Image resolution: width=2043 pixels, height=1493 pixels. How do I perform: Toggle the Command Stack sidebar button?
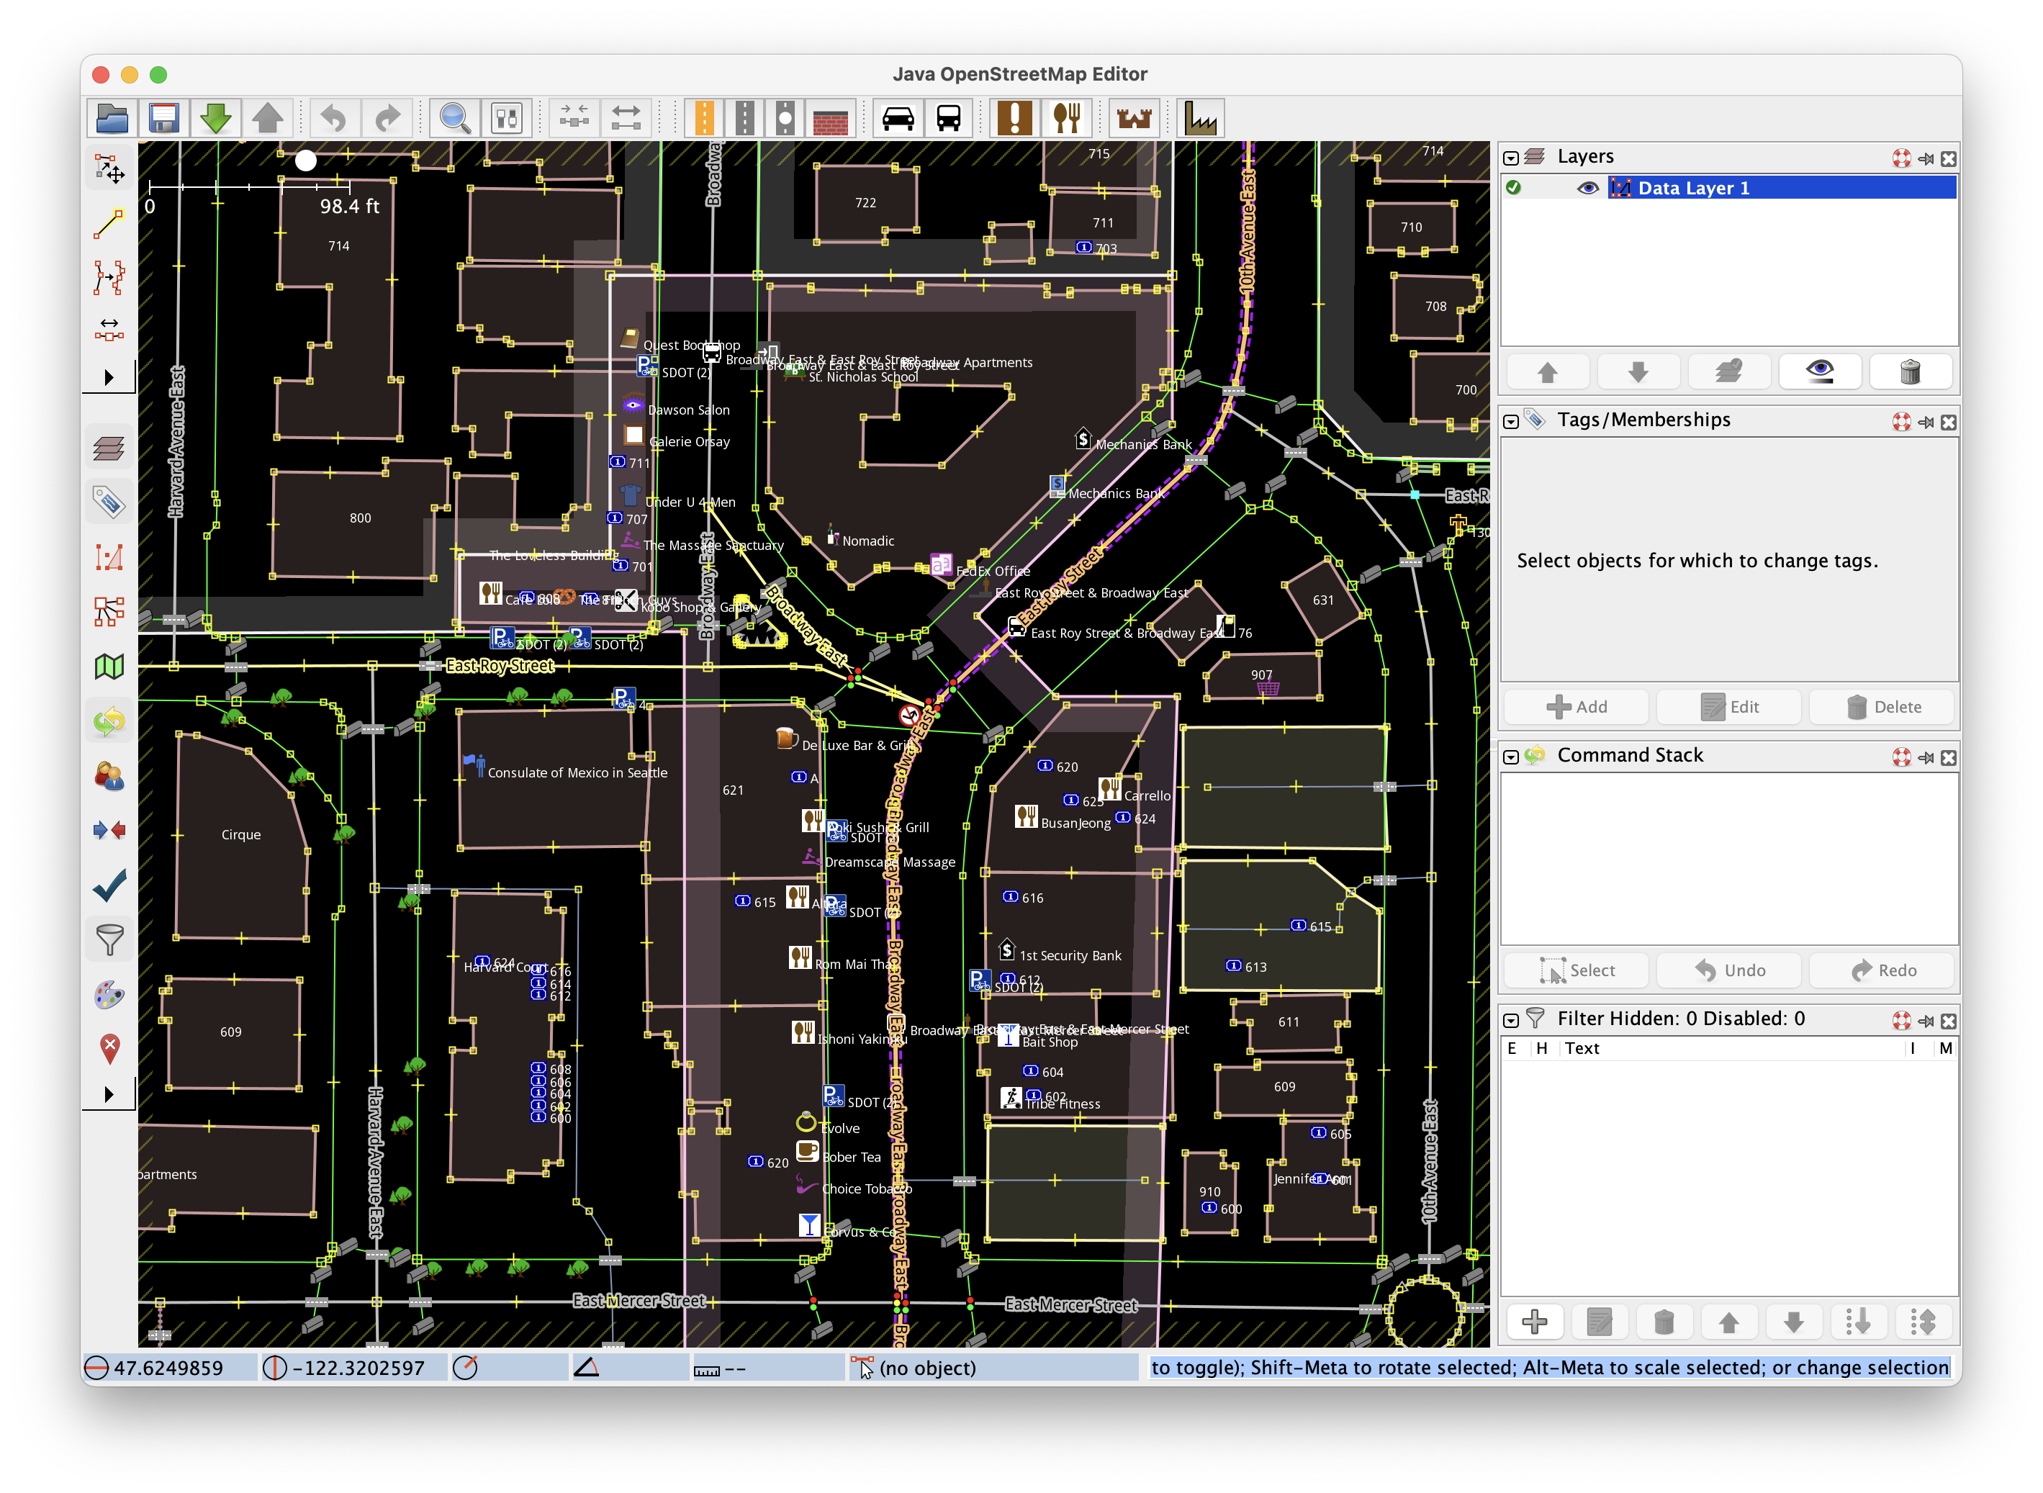109,722
